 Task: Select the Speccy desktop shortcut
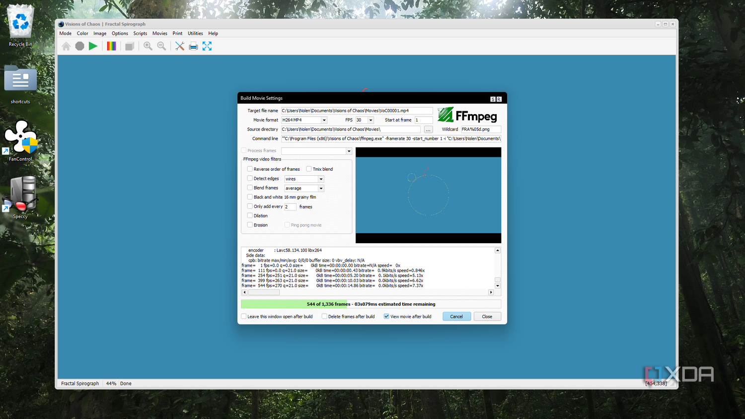[x=20, y=198]
